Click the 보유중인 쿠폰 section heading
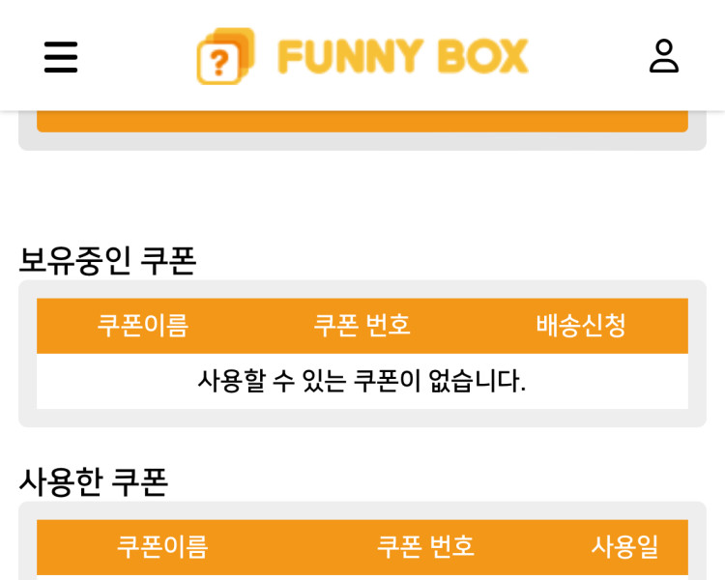 click(107, 260)
